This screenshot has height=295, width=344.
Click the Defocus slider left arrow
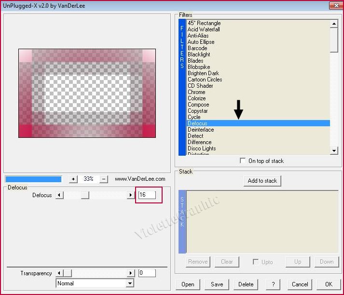(x=59, y=195)
